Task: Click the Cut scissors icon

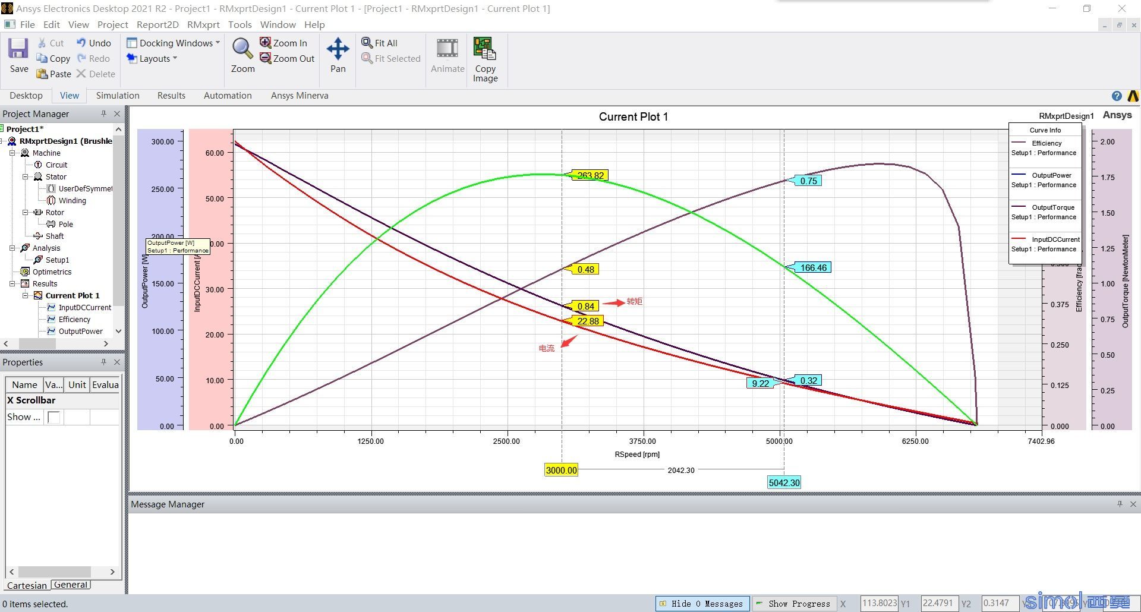Action: [x=42, y=43]
